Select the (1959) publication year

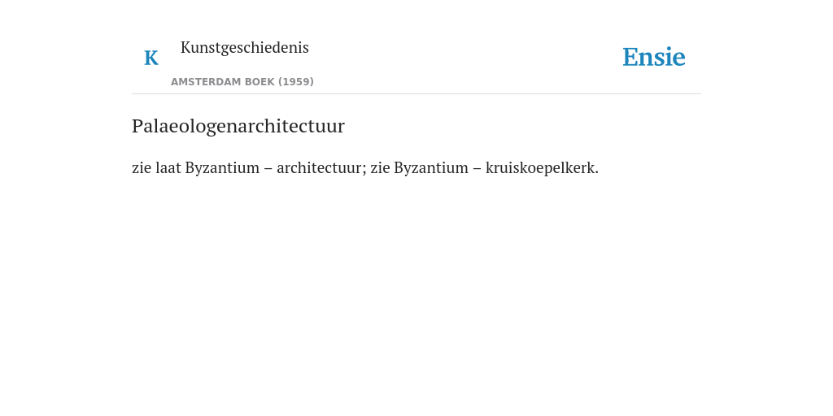pos(296,82)
